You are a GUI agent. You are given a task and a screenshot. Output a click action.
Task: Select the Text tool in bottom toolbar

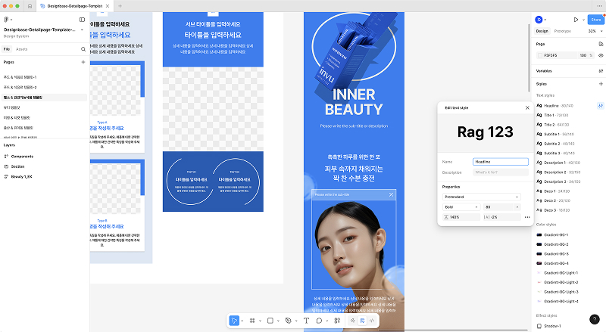(306, 321)
